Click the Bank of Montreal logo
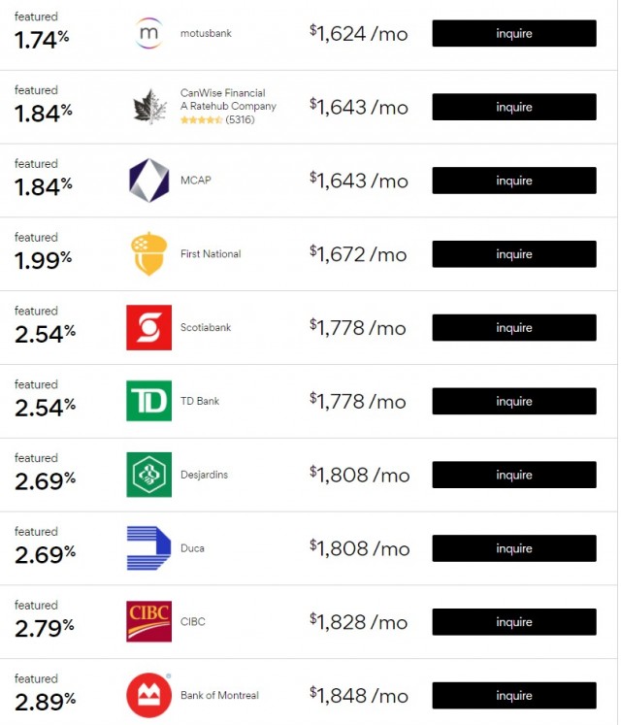This screenshot has height=725, width=621. (x=148, y=696)
